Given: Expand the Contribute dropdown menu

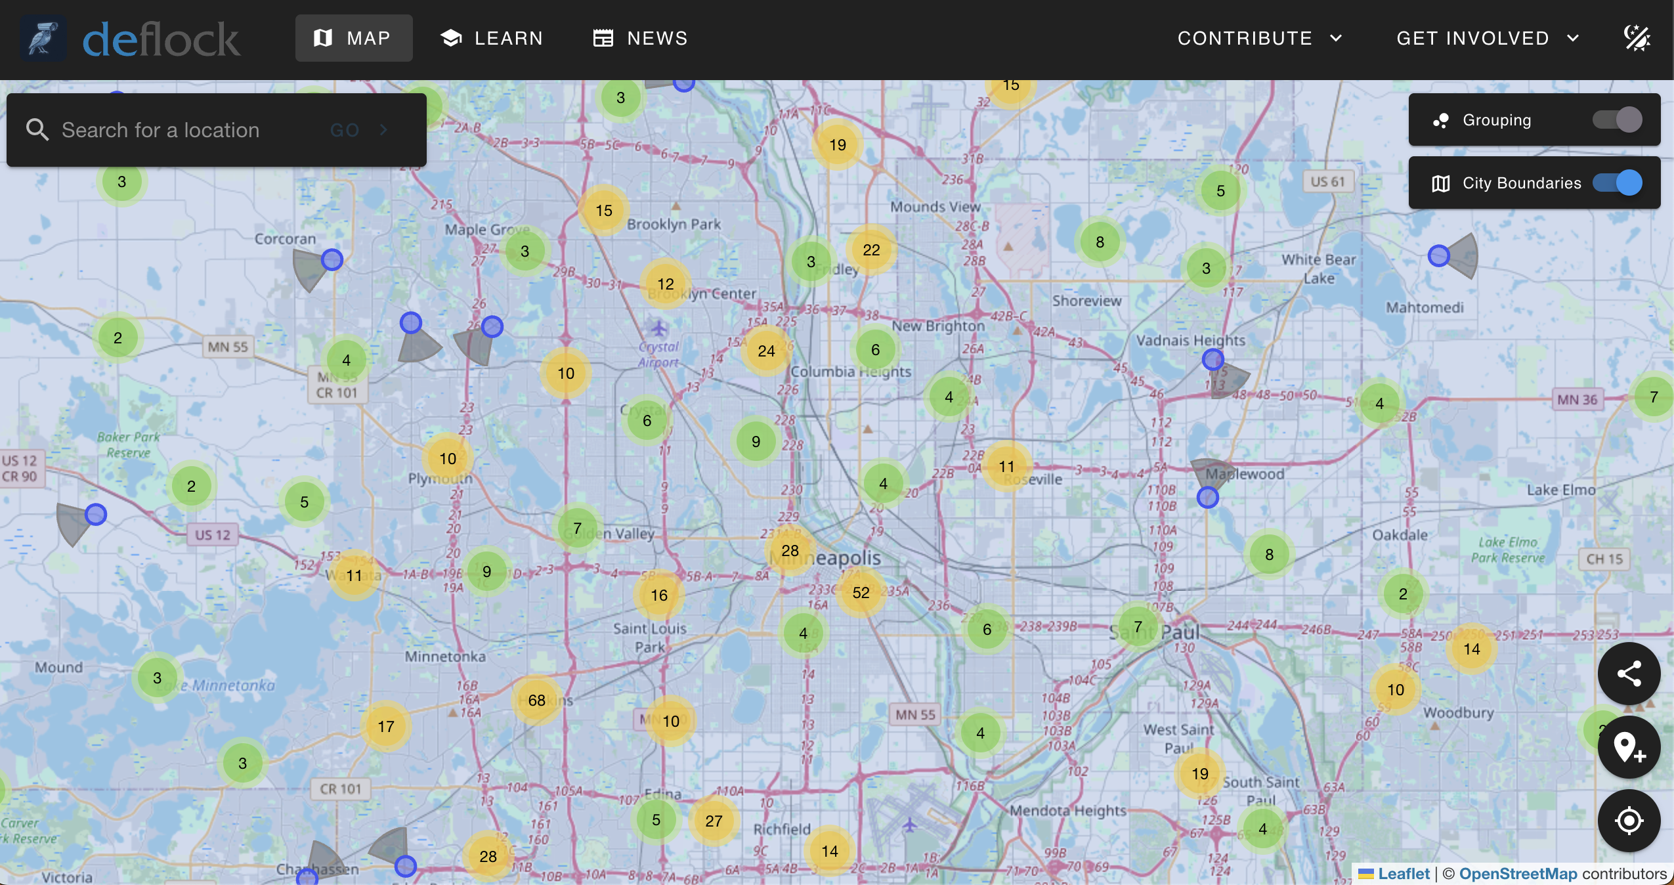Looking at the screenshot, I should click(1259, 38).
